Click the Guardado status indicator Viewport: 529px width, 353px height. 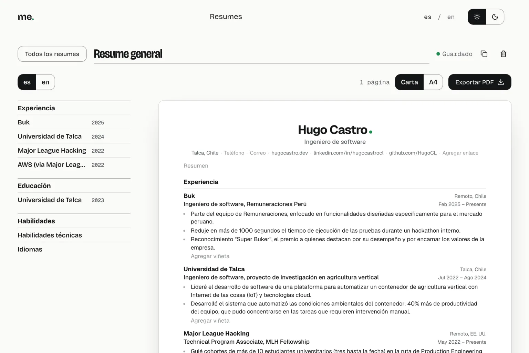(454, 54)
